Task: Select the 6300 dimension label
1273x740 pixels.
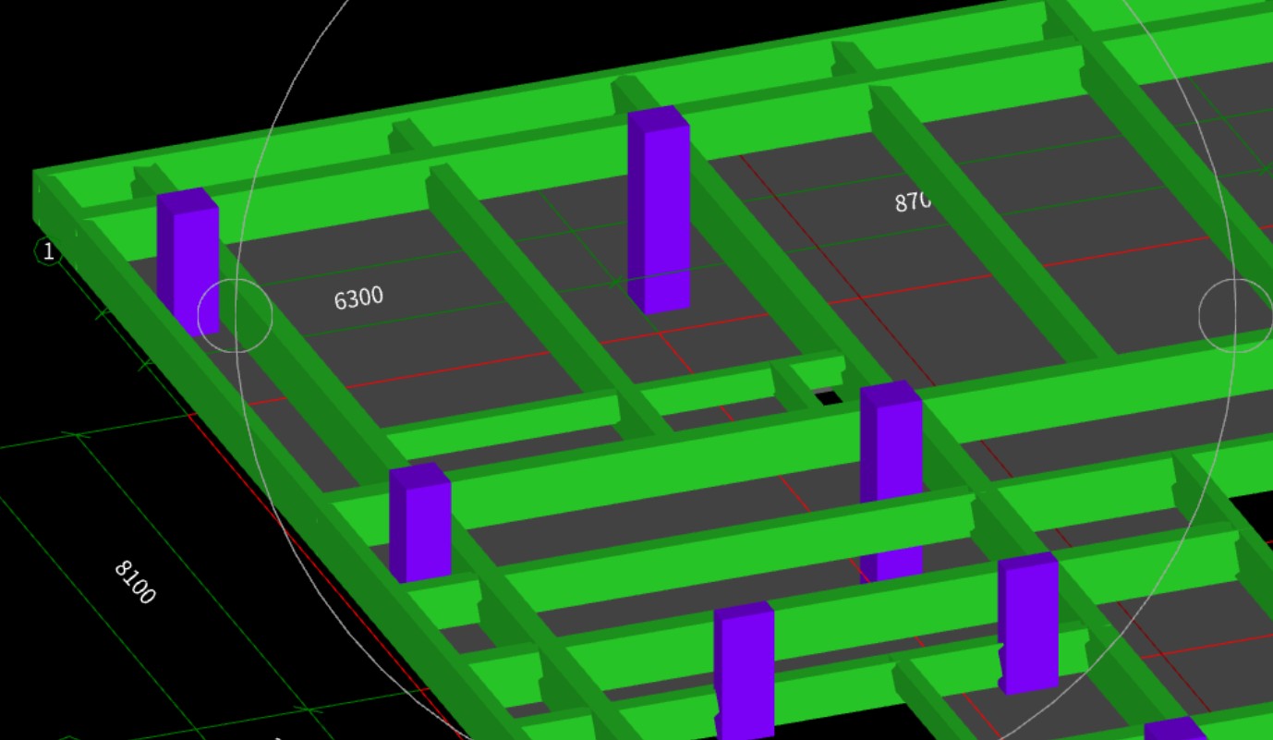Action: pyautogui.click(x=358, y=297)
